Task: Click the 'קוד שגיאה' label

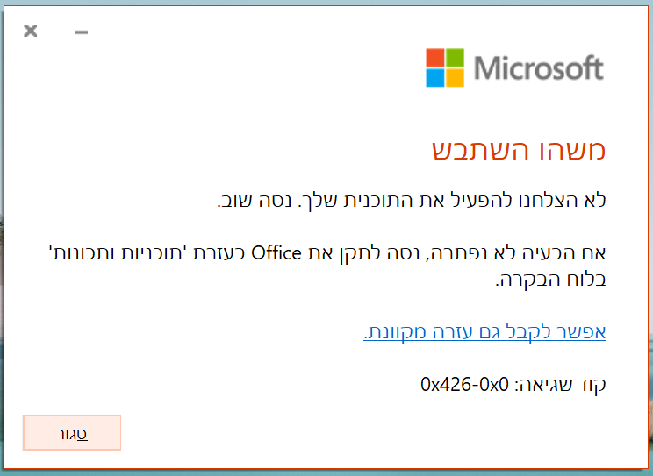Action: 566,384
